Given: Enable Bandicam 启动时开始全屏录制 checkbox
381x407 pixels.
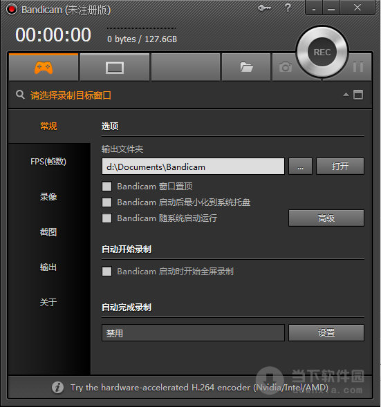Looking at the screenshot, I should coord(106,272).
